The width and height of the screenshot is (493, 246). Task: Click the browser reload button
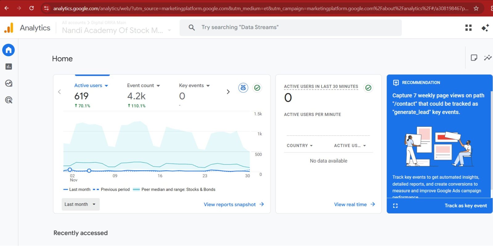point(31,8)
